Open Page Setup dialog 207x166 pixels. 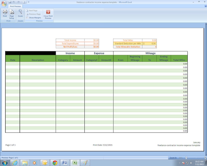pos(12,14)
